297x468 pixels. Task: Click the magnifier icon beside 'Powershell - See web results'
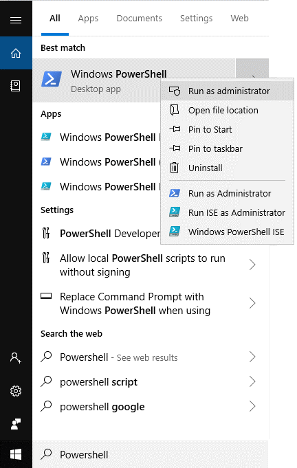(x=46, y=357)
